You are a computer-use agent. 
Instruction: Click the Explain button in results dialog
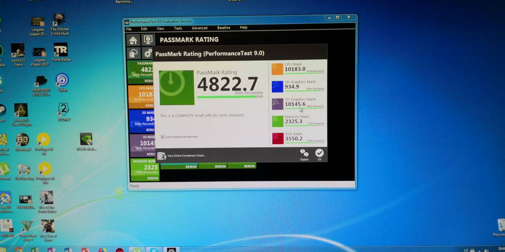(304, 155)
